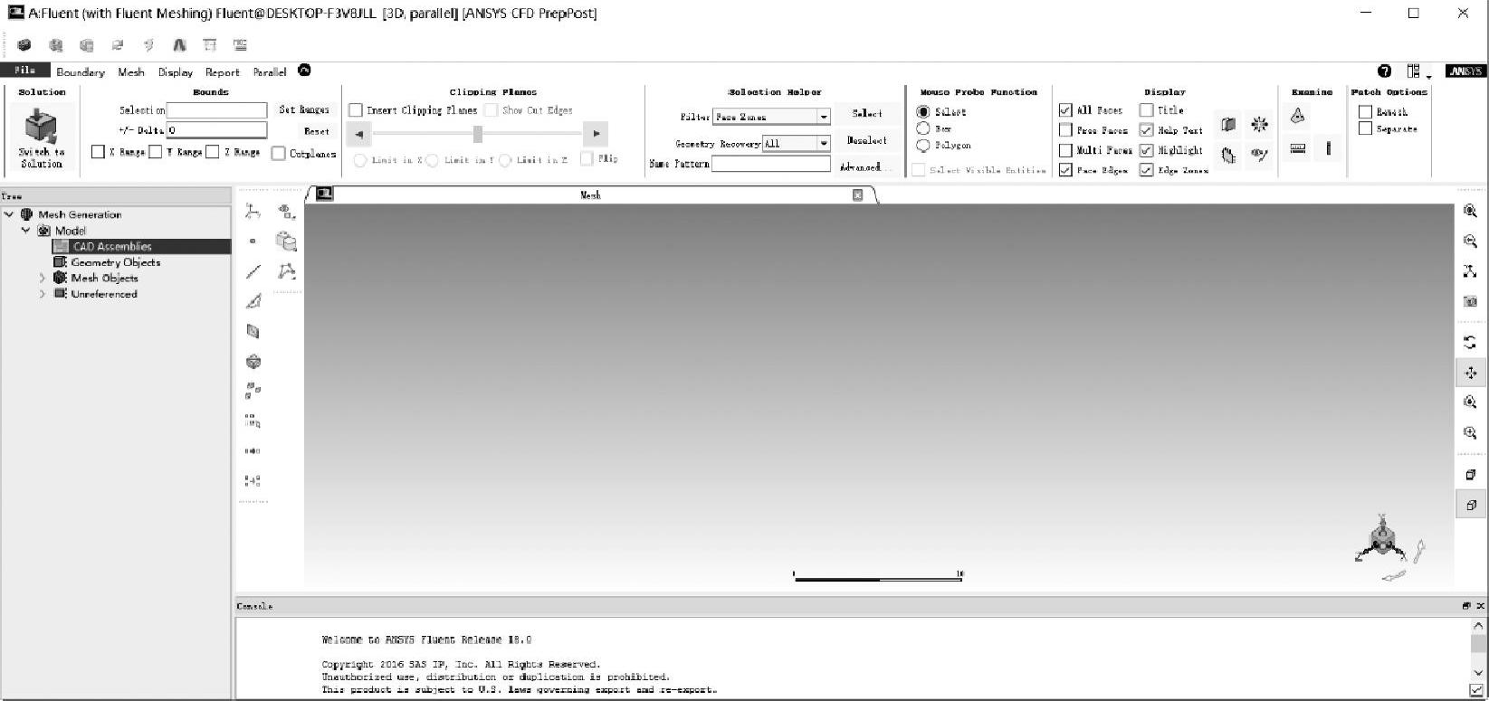Click the Switch to Solution icon
This screenshot has width=1489, height=701.
click(x=41, y=127)
